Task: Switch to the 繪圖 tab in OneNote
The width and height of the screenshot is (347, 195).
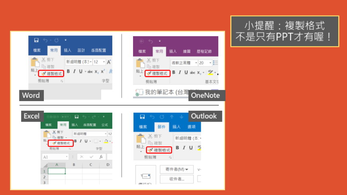Action: [x=186, y=51]
